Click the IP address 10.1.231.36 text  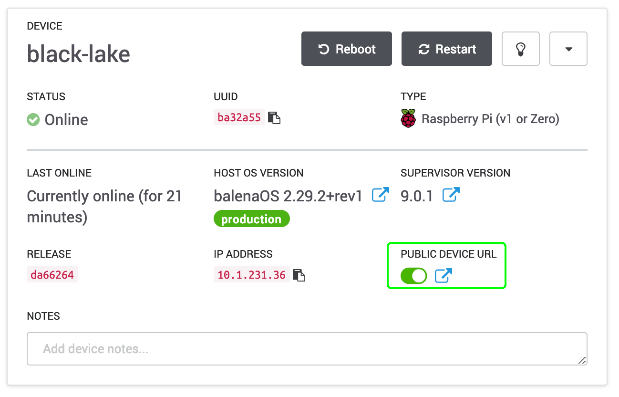coord(251,275)
